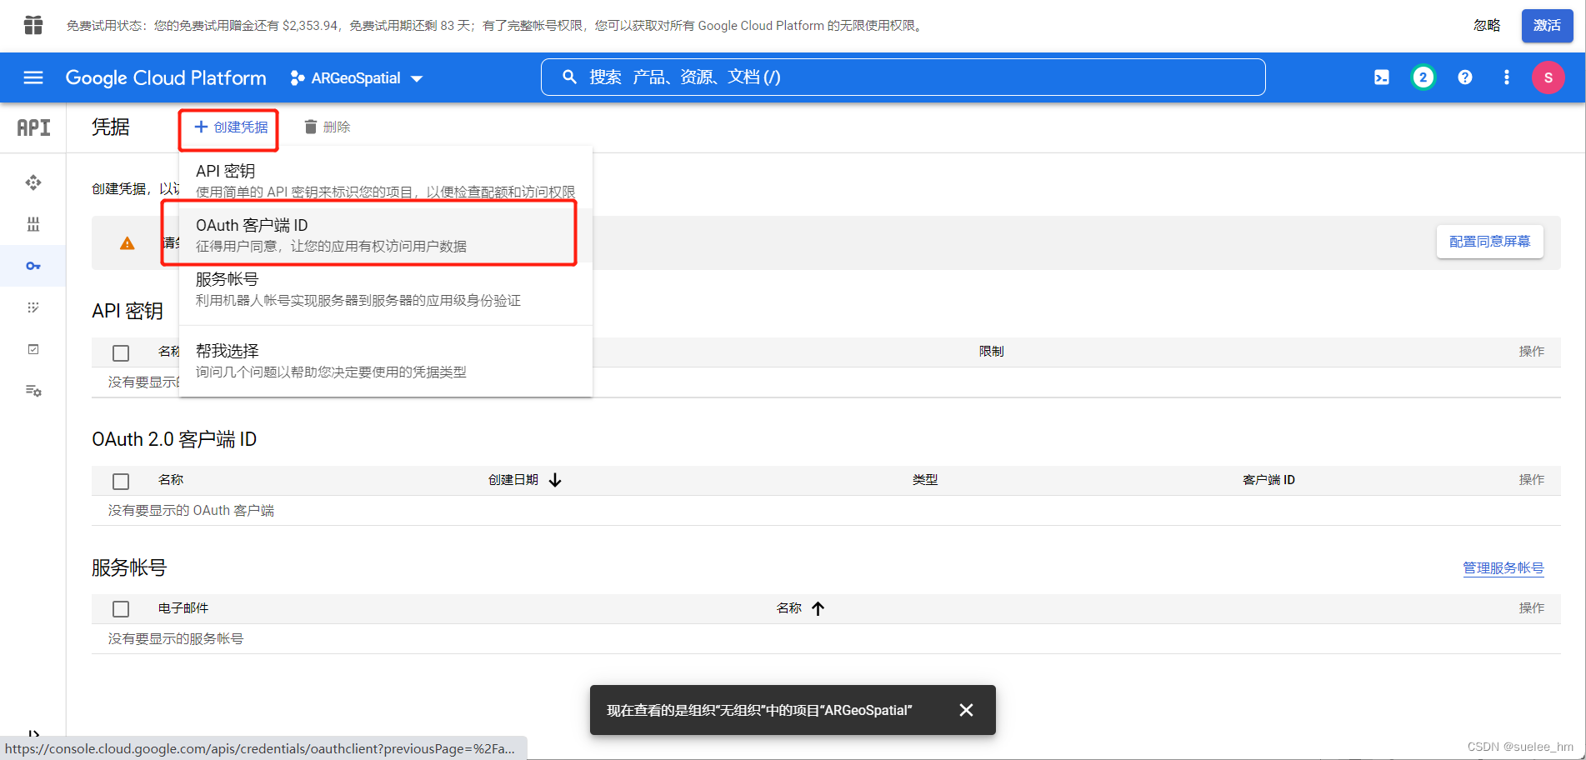Click the OAuth 2.0 客户端 ID heading
Viewport: 1586px width, 760px height.
pos(174,439)
